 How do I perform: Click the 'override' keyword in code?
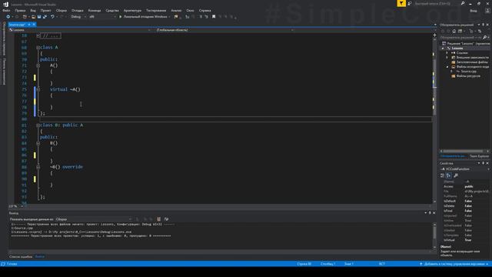coord(72,167)
